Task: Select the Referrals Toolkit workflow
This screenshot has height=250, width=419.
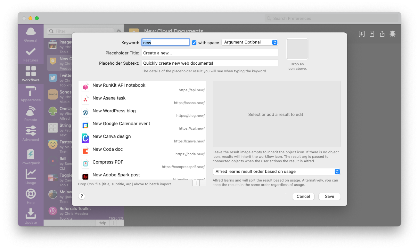Action: [x=84, y=213]
